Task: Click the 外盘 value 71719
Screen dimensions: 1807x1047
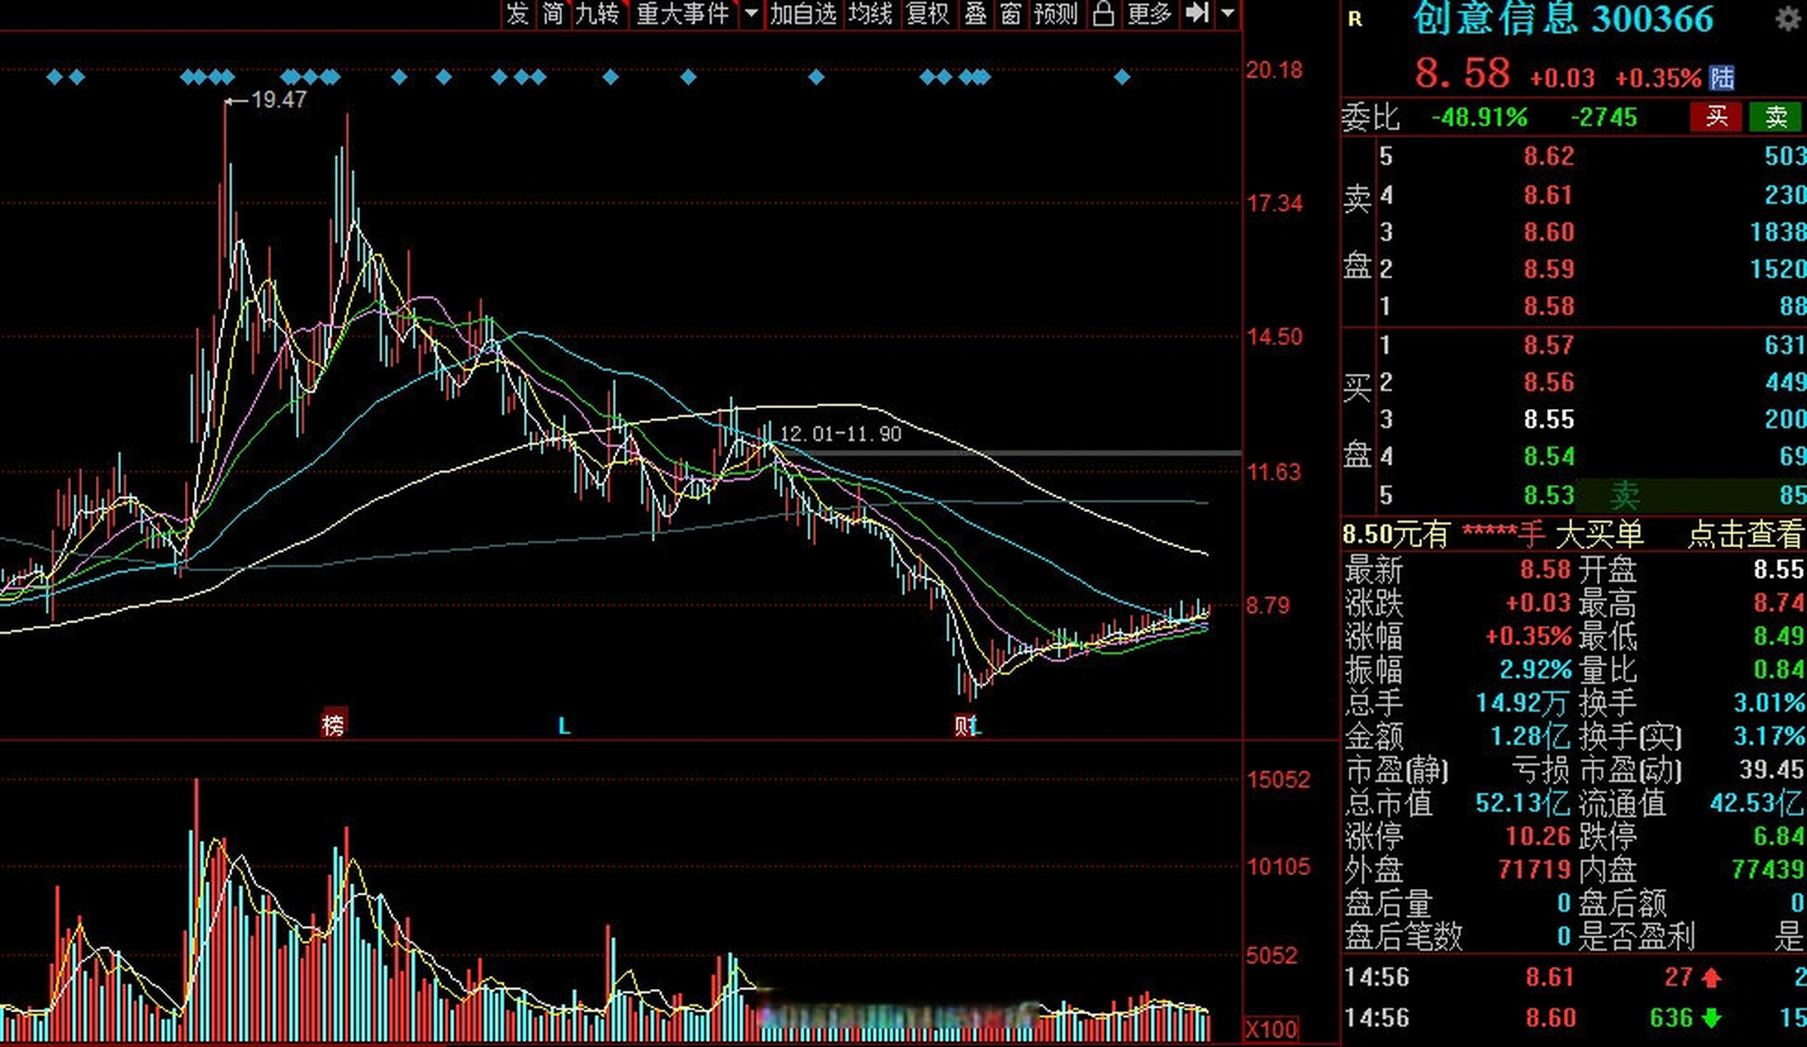Action: [x=1535, y=870]
